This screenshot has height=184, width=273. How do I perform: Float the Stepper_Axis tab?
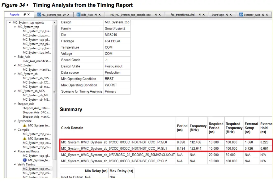tap(263, 15)
